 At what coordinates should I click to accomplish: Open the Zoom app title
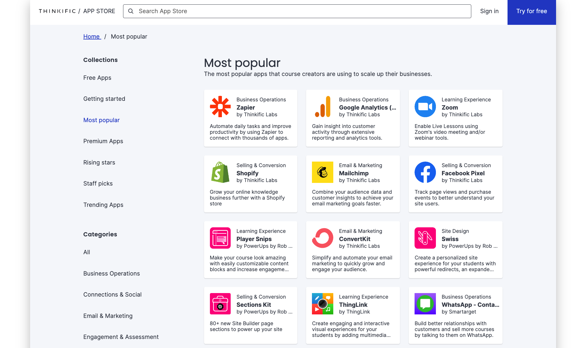click(x=450, y=108)
